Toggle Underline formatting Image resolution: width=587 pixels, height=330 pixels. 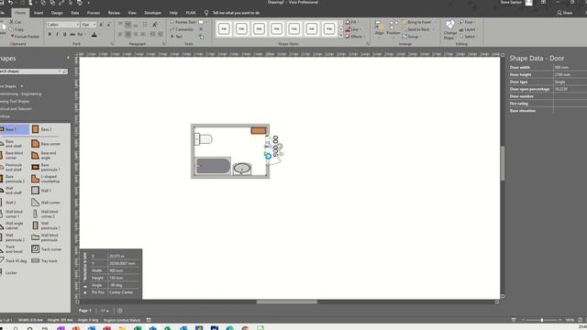point(64,35)
